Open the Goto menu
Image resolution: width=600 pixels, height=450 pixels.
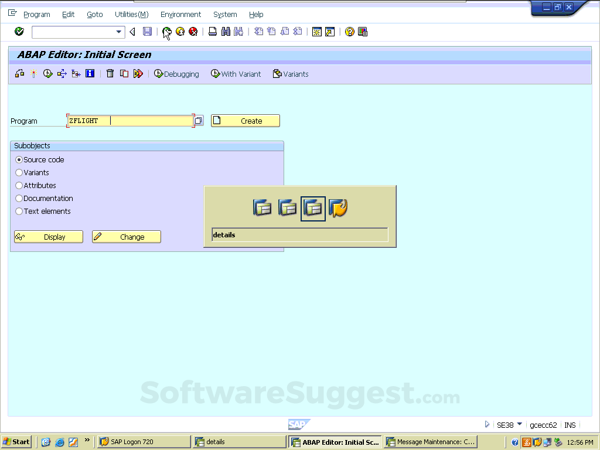point(94,15)
